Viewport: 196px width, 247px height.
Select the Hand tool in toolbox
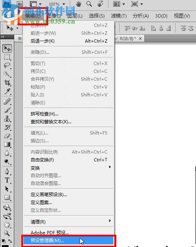(x=7, y=225)
